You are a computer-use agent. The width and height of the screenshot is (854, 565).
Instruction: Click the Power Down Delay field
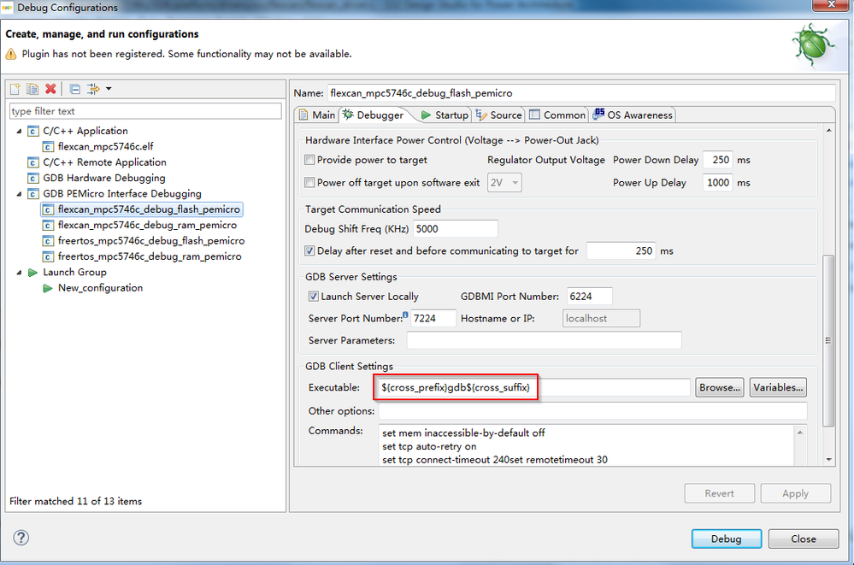tap(718, 160)
